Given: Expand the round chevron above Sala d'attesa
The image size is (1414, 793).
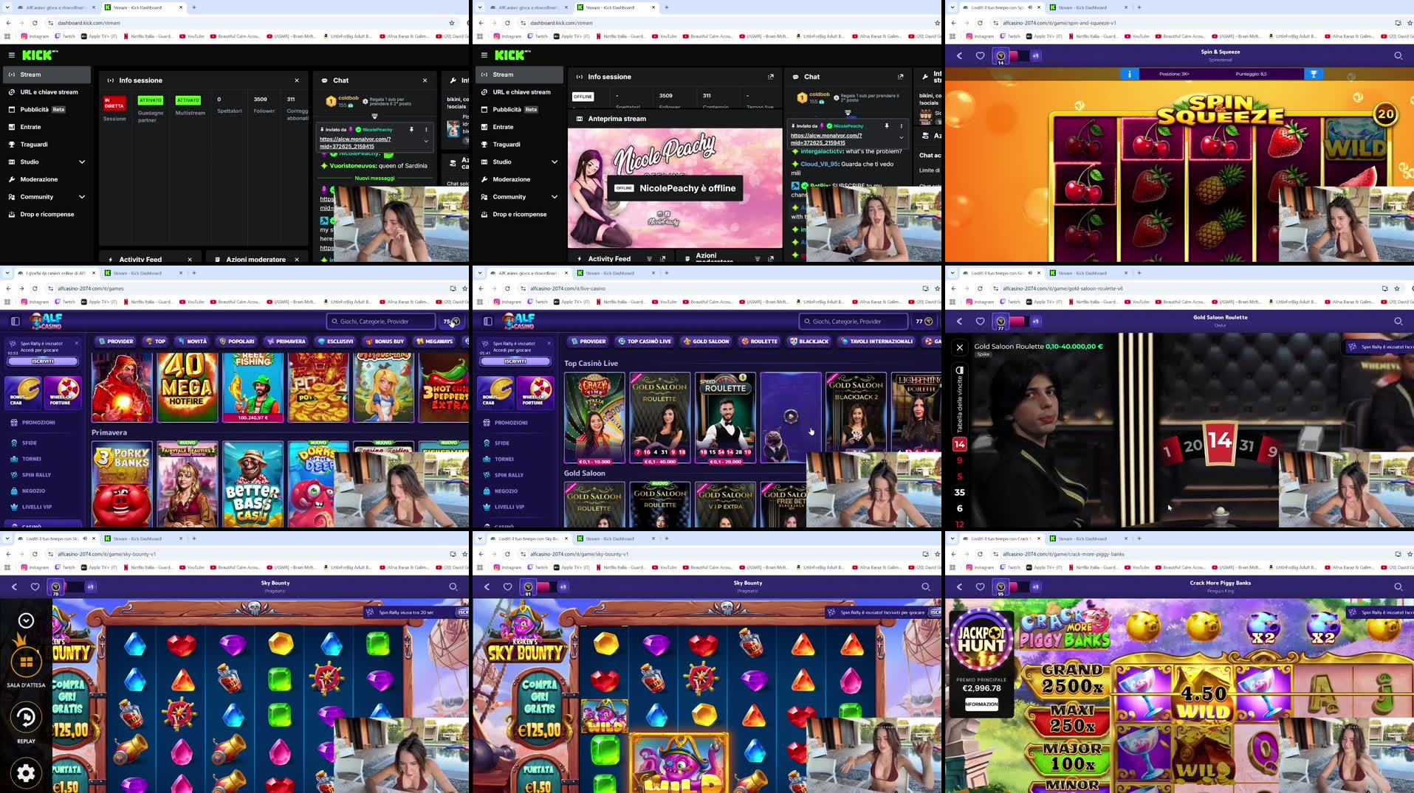Looking at the screenshot, I should coord(26,620).
